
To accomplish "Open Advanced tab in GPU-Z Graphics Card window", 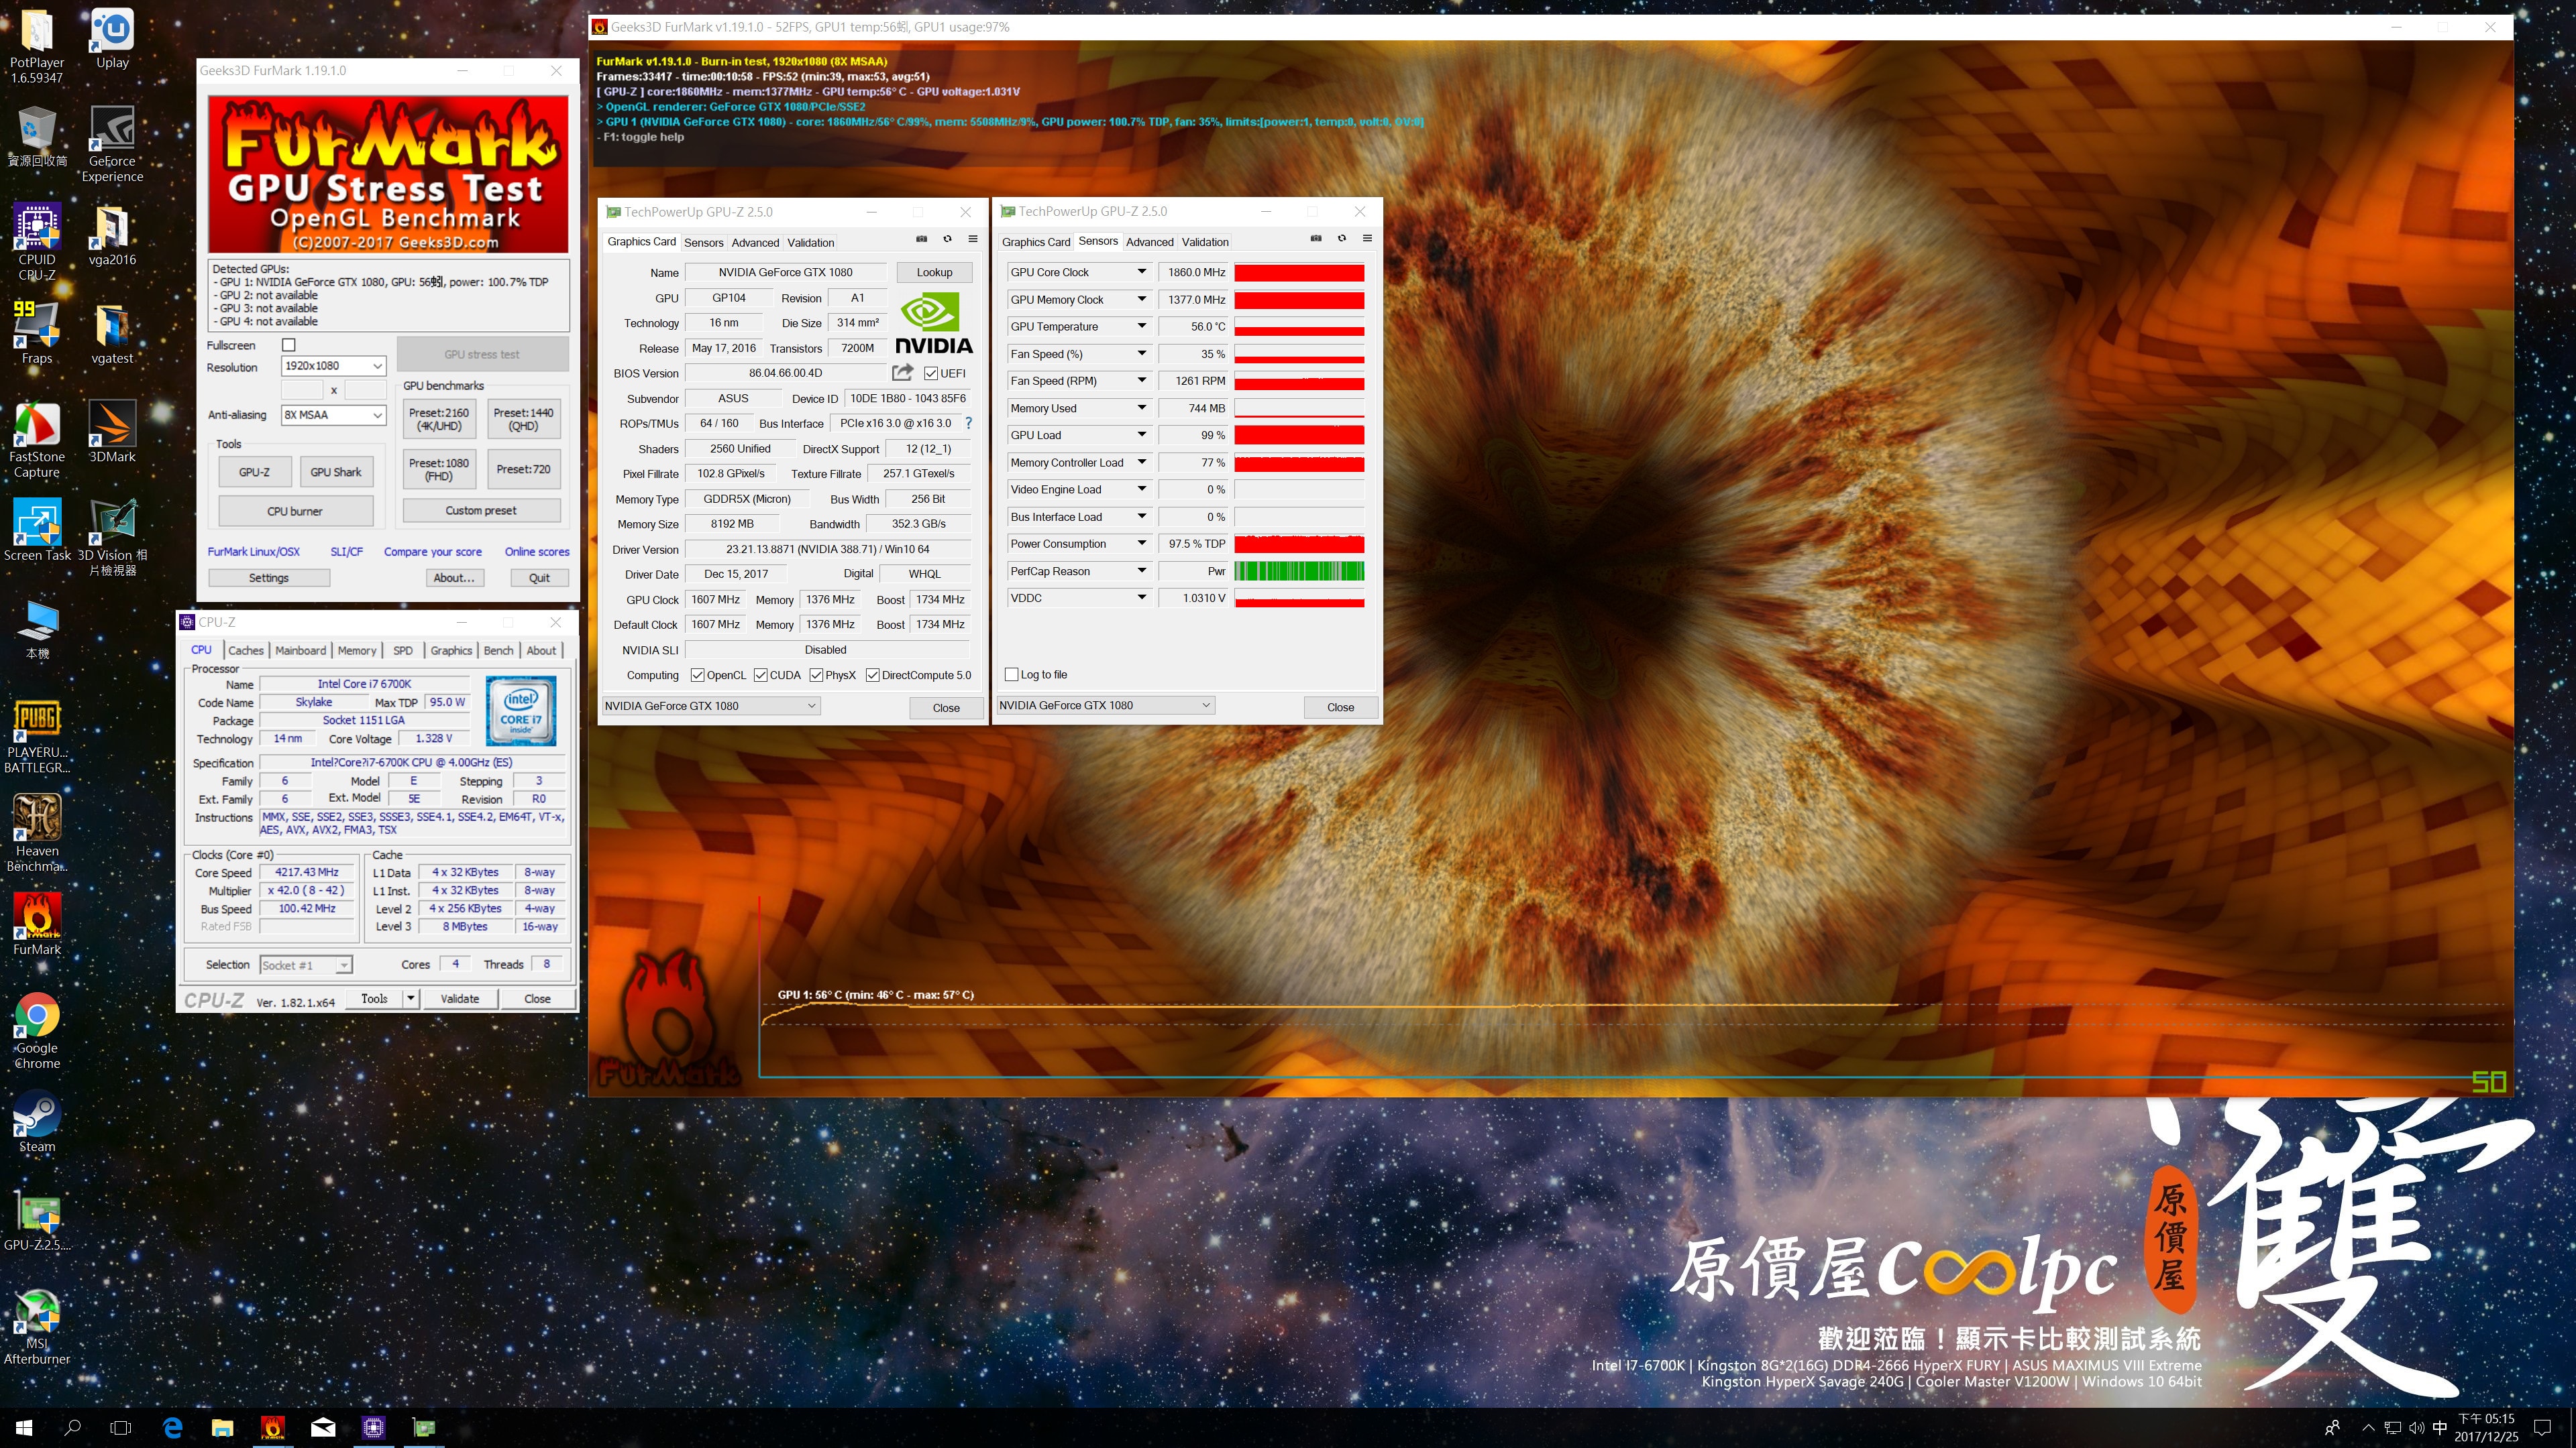I will coord(755,243).
